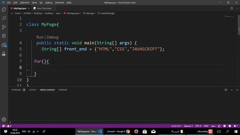Open Visual Studio Code app logo menu

pyautogui.click(x=3, y=3)
